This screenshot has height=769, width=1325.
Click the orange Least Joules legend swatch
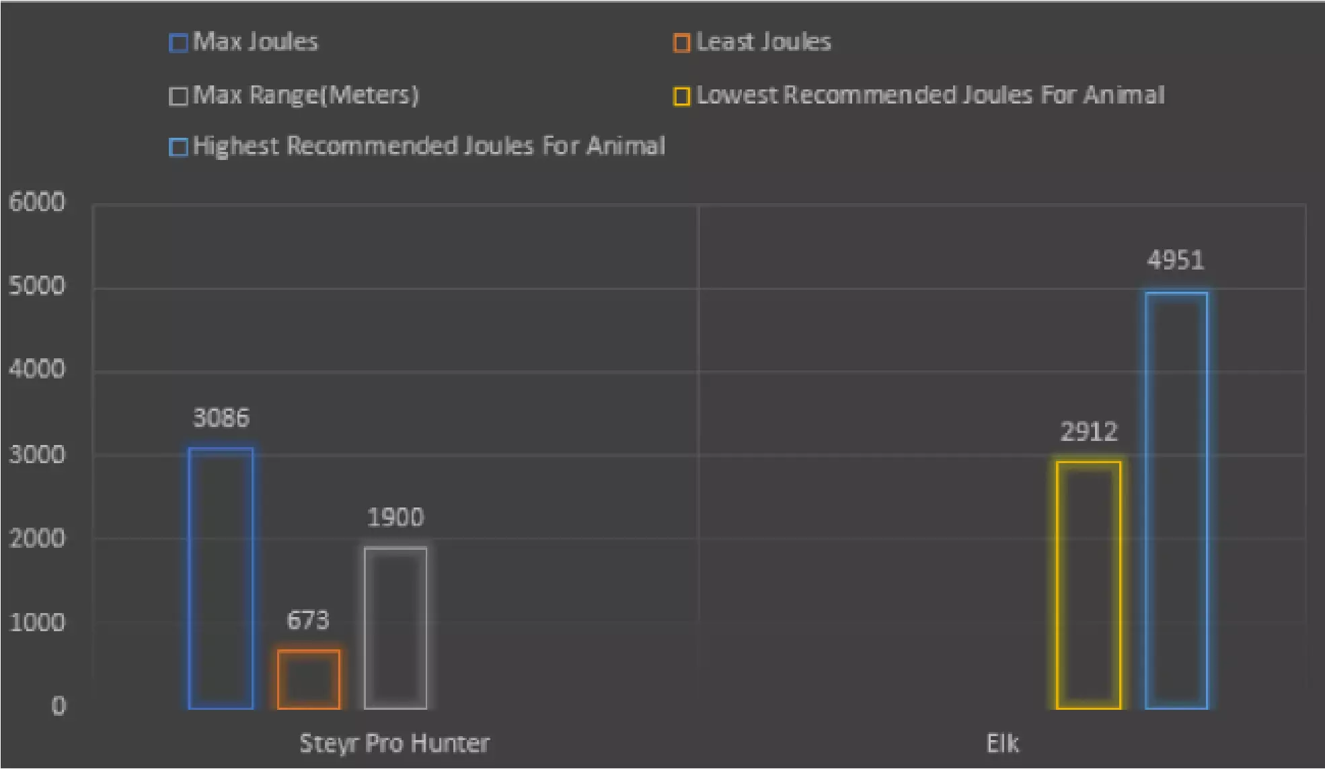pyautogui.click(x=681, y=43)
